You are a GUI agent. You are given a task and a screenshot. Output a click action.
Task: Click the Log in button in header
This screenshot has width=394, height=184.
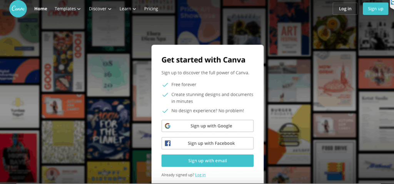(345, 9)
